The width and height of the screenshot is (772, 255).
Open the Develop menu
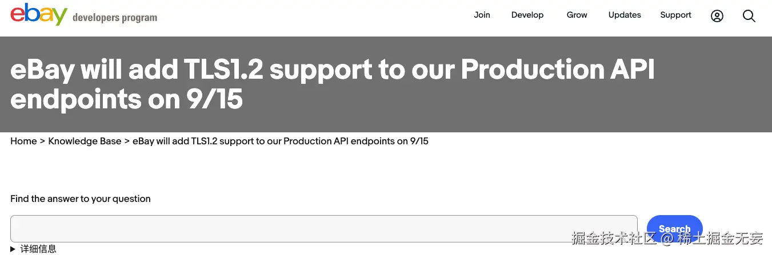click(527, 15)
